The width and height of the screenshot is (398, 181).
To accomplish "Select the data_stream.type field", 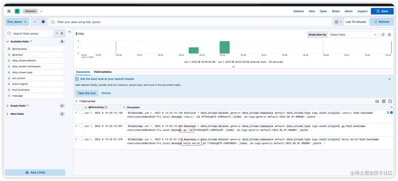I will (35, 72).
